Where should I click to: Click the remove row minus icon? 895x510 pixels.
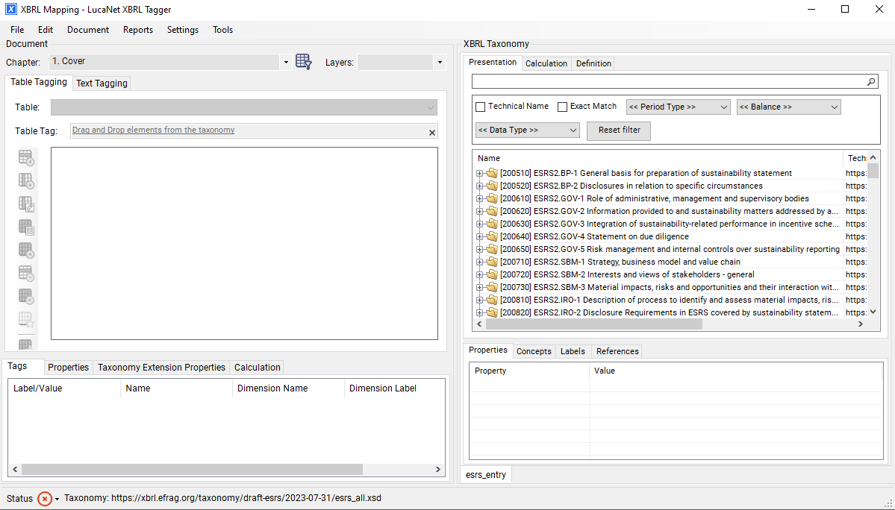[26, 274]
